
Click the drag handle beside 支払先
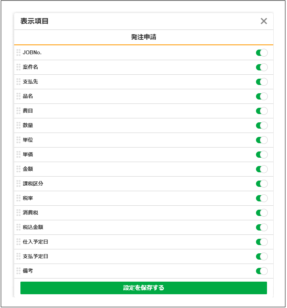pos(18,82)
